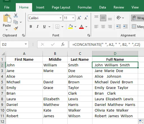144x124 pixels.
Task: Activate the Format Painter brush
Action: point(16,29)
